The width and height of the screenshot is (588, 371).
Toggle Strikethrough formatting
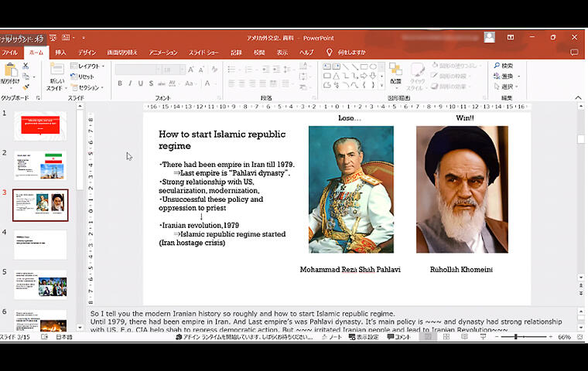point(161,83)
